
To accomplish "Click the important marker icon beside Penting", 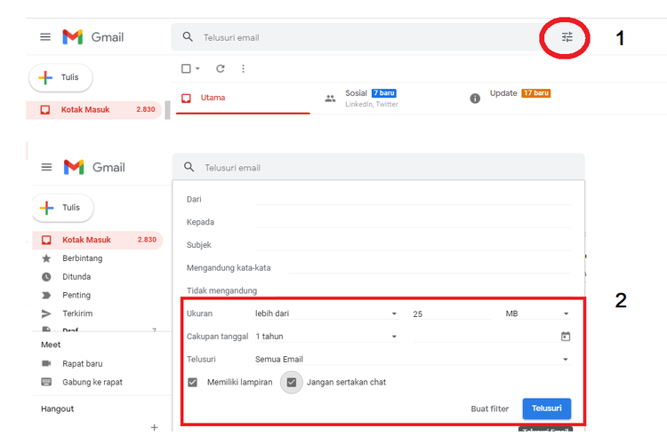I will click(46, 296).
